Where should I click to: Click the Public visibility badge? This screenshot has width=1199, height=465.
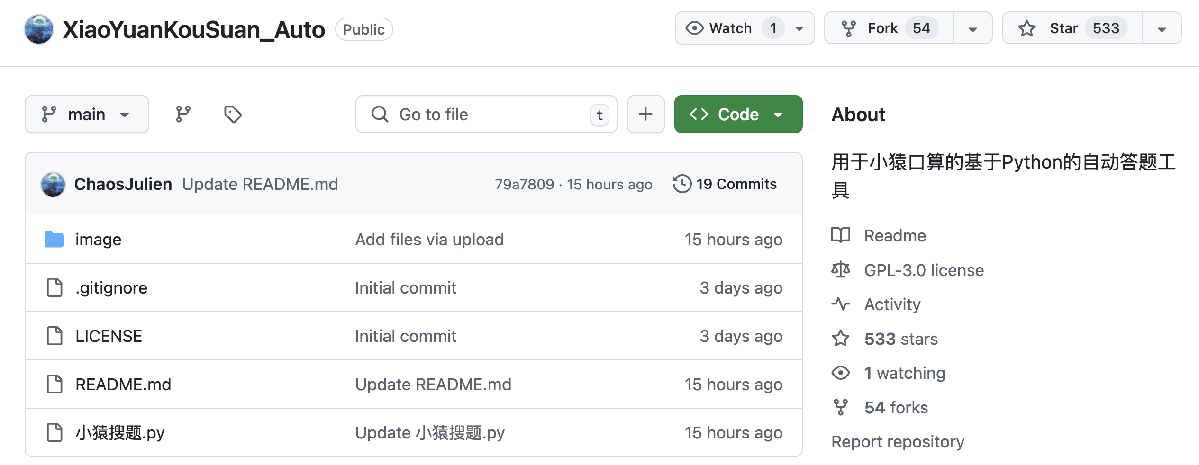[363, 29]
